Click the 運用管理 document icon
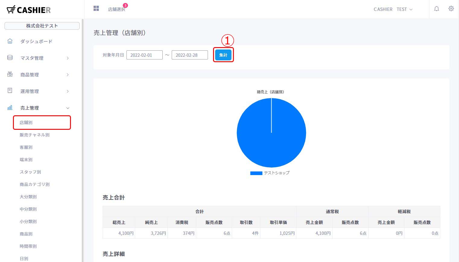The width and height of the screenshot is (459, 262). [x=10, y=91]
